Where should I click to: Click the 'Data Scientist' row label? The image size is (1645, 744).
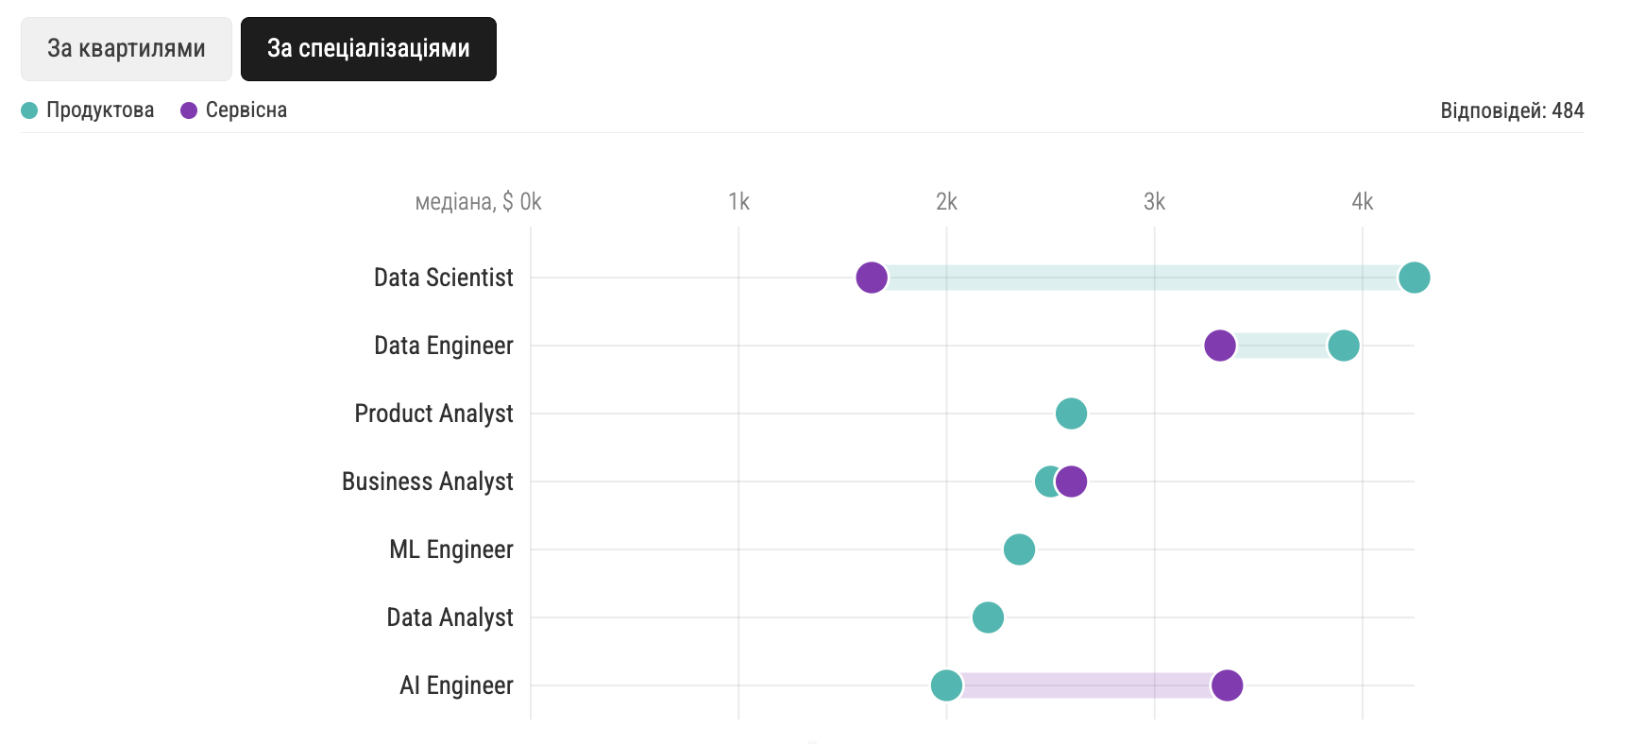[x=443, y=278]
